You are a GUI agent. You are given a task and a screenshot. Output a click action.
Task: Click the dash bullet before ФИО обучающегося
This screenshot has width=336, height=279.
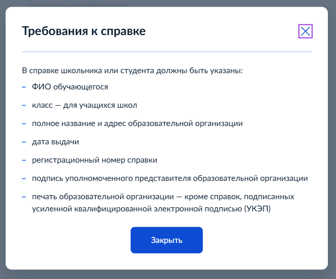(x=24, y=87)
